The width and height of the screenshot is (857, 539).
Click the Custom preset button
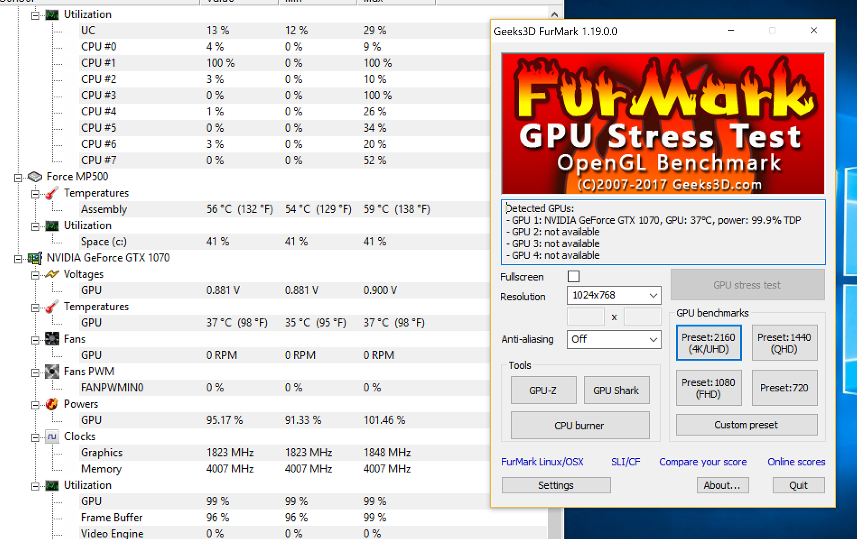pyautogui.click(x=747, y=425)
